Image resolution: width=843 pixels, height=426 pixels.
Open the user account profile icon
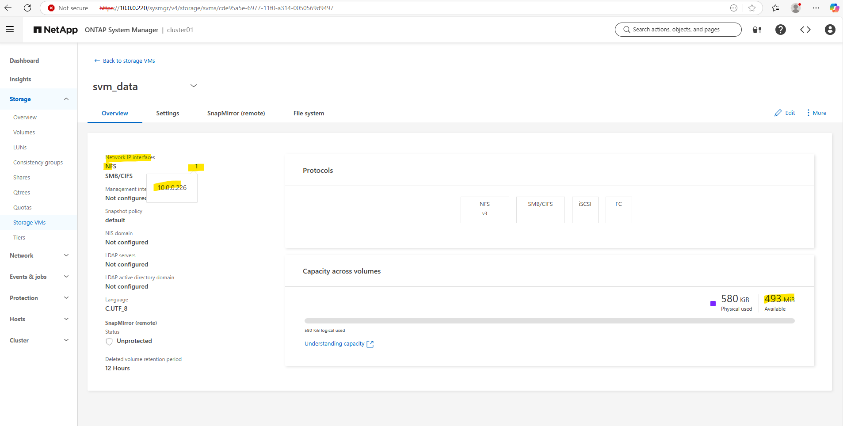click(830, 30)
